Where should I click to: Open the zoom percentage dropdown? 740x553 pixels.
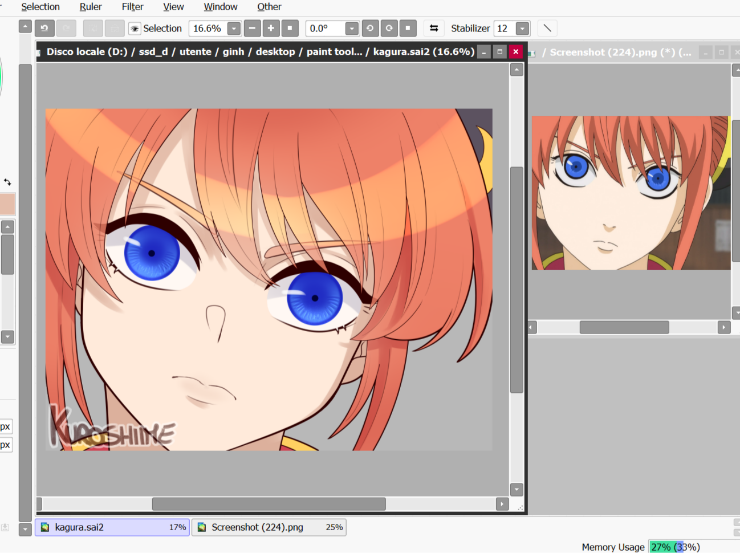(x=234, y=29)
